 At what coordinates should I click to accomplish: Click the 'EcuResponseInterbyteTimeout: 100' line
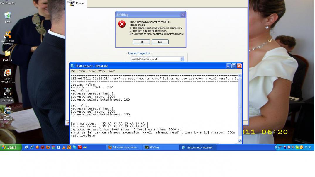click(100, 100)
